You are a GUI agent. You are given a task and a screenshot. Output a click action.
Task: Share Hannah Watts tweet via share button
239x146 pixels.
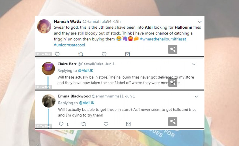pyautogui.click(x=173, y=49)
